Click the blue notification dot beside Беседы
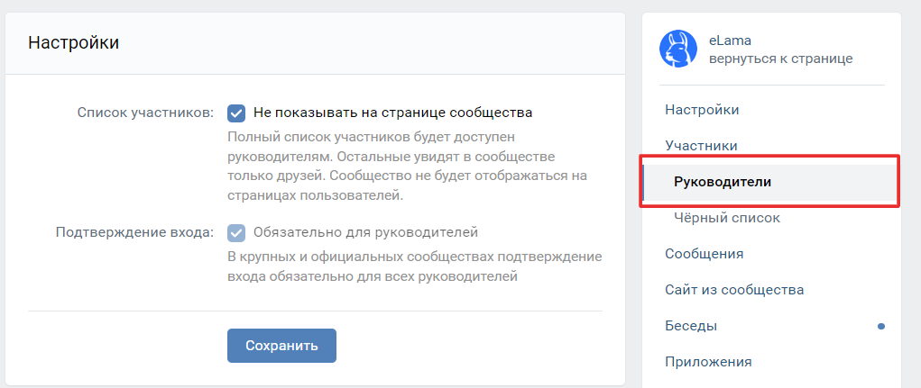 880,326
